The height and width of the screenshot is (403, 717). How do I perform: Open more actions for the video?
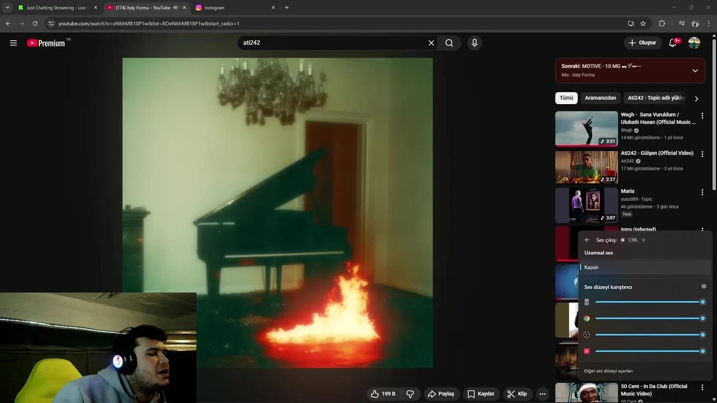point(542,394)
